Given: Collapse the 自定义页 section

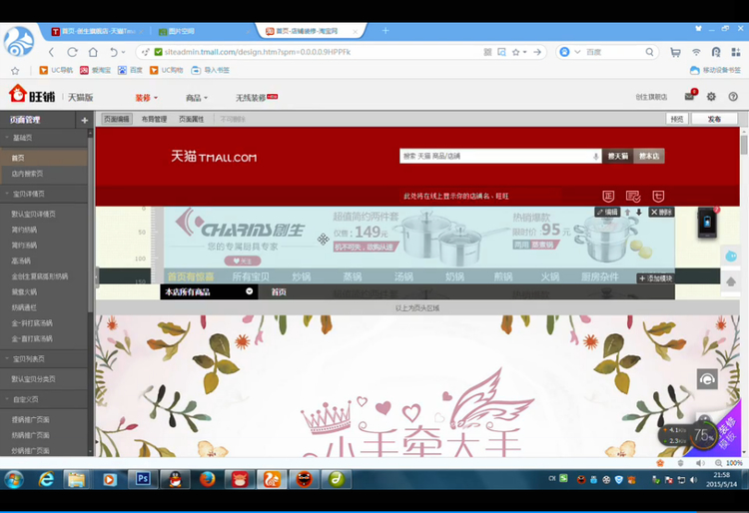Looking at the screenshot, I should click(7, 399).
